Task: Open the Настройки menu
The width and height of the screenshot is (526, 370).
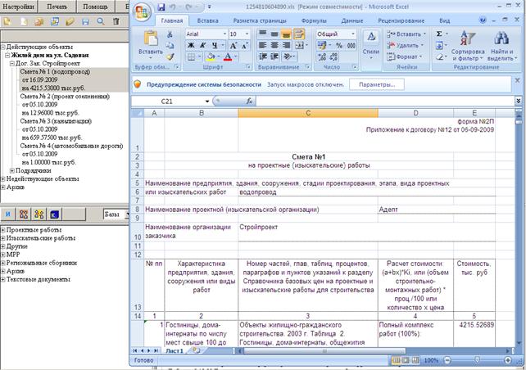Action: click(19, 7)
